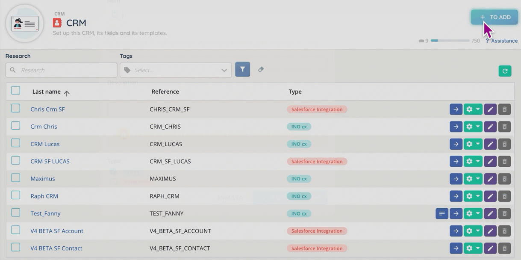521x260 pixels.
Task: Click the eraser clear-filters icon
Action: (x=261, y=70)
